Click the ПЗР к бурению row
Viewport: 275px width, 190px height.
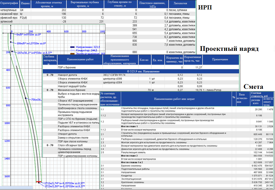pos(141,67)
